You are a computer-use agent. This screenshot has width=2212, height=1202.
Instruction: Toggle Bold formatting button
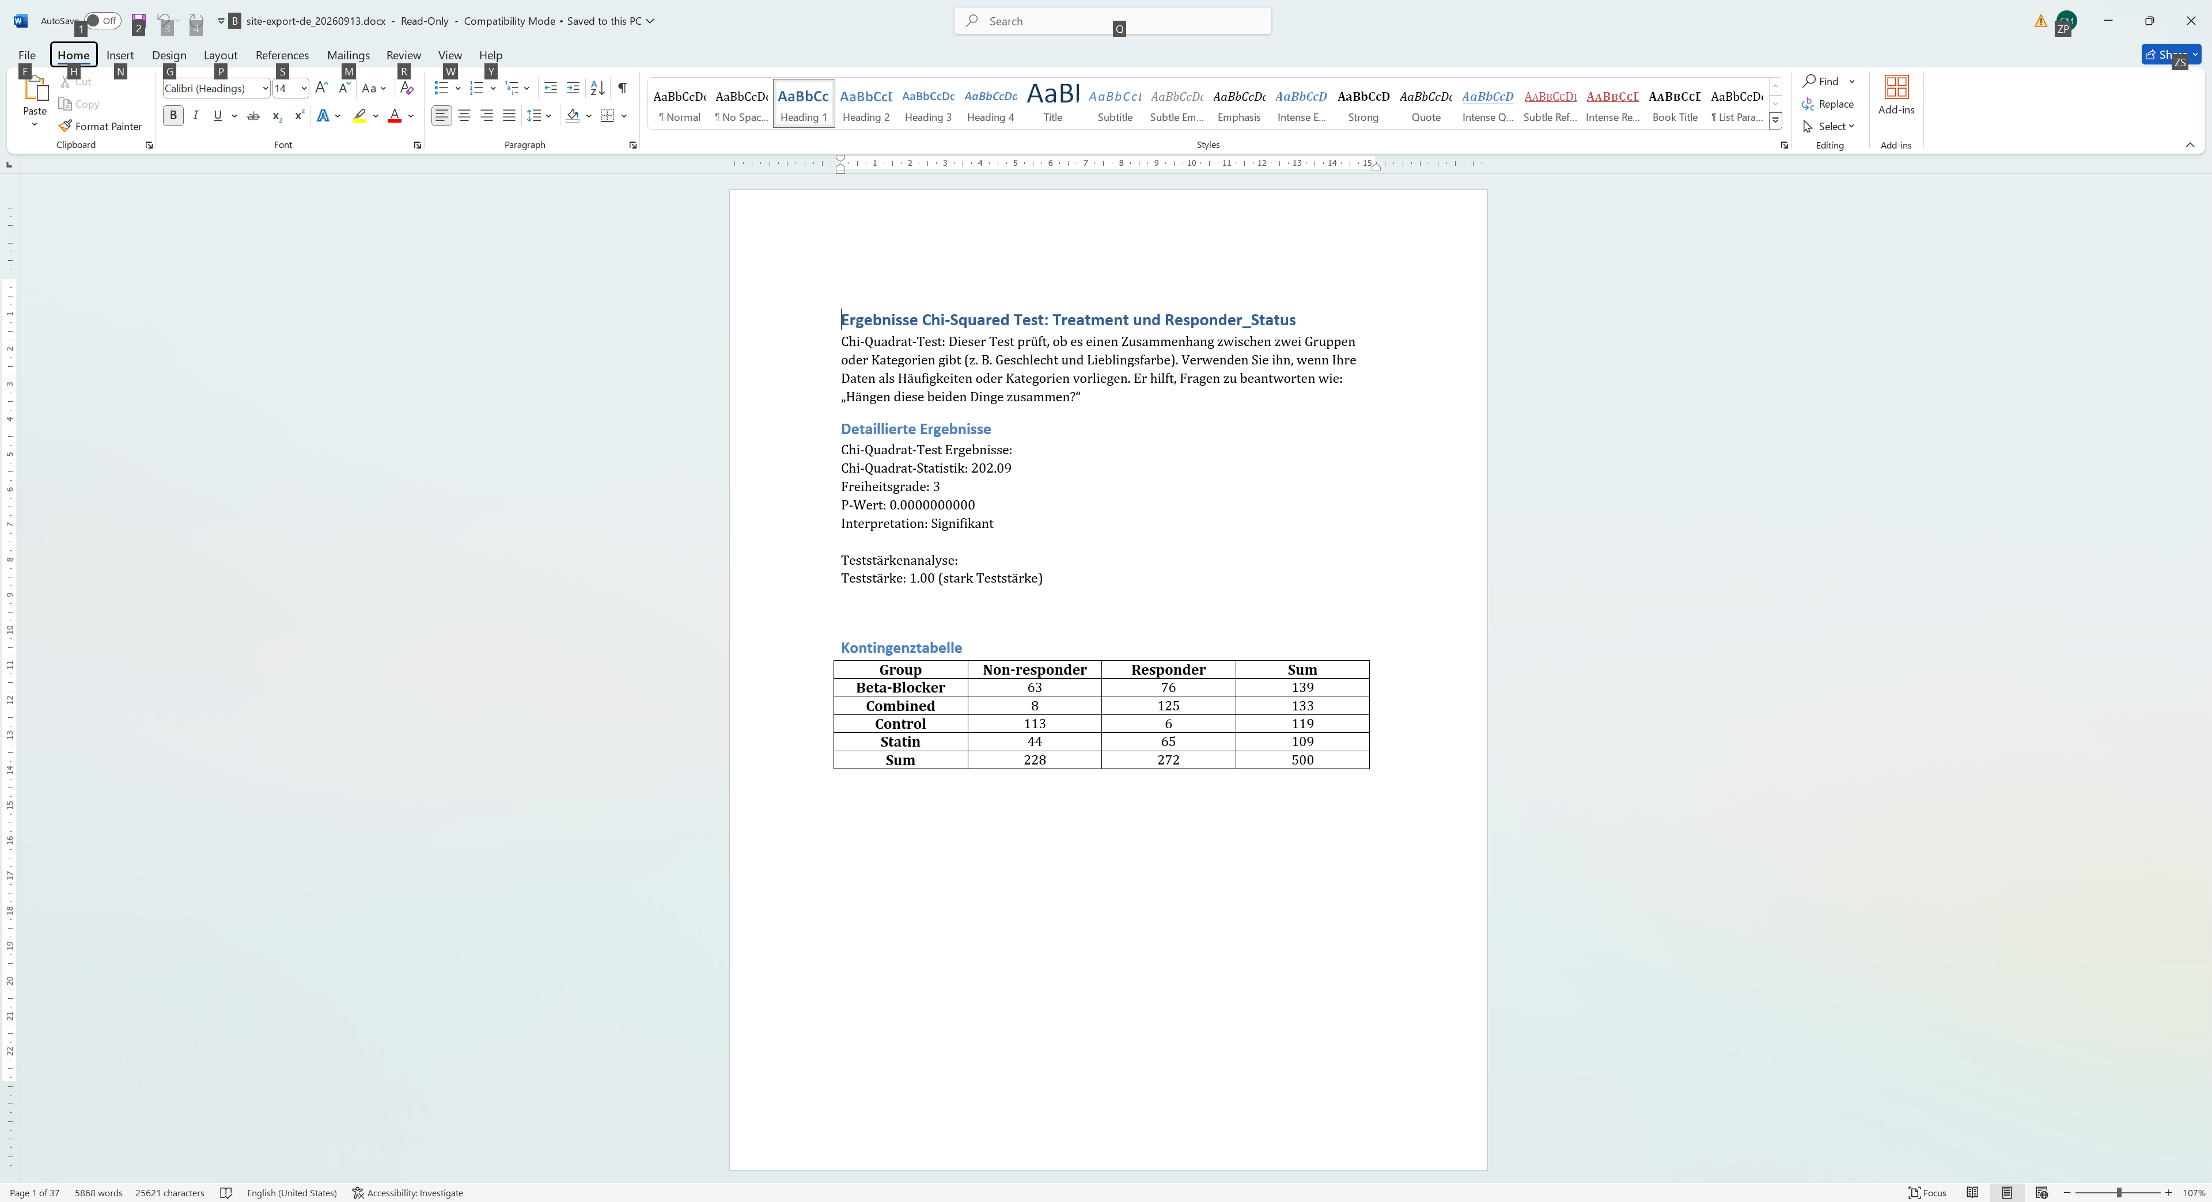[x=173, y=115]
